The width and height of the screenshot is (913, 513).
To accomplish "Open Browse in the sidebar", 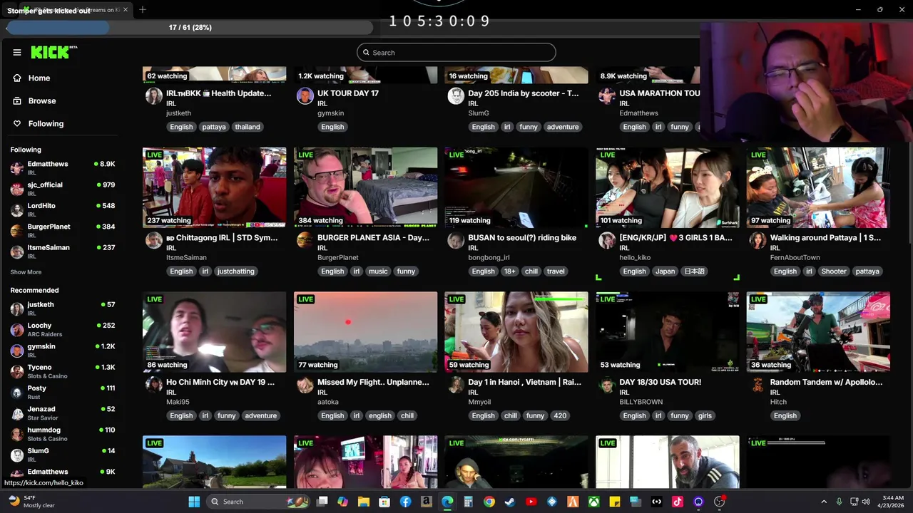I will click(x=42, y=101).
